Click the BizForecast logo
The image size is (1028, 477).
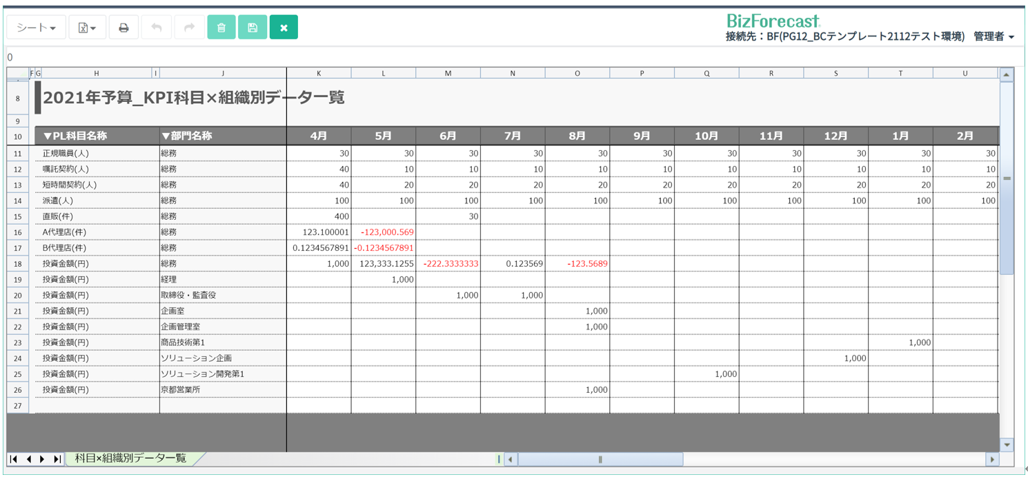[773, 21]
